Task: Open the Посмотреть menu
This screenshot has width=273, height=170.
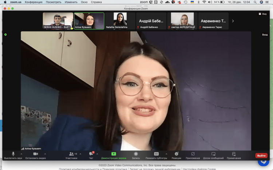Action: click(x=54, y=2)
